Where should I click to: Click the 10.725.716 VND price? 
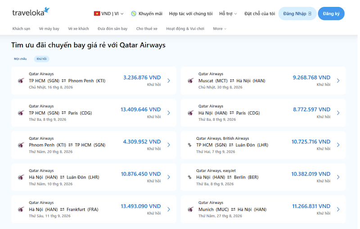click(311, 142)
